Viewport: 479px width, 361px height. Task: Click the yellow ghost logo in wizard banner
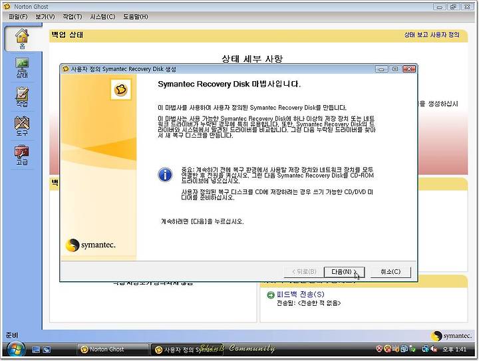[120, 89]
